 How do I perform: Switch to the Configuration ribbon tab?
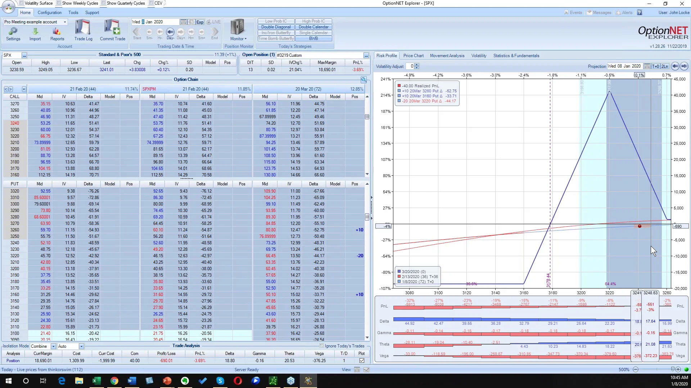pyautogui.click(x=50, y=13)
